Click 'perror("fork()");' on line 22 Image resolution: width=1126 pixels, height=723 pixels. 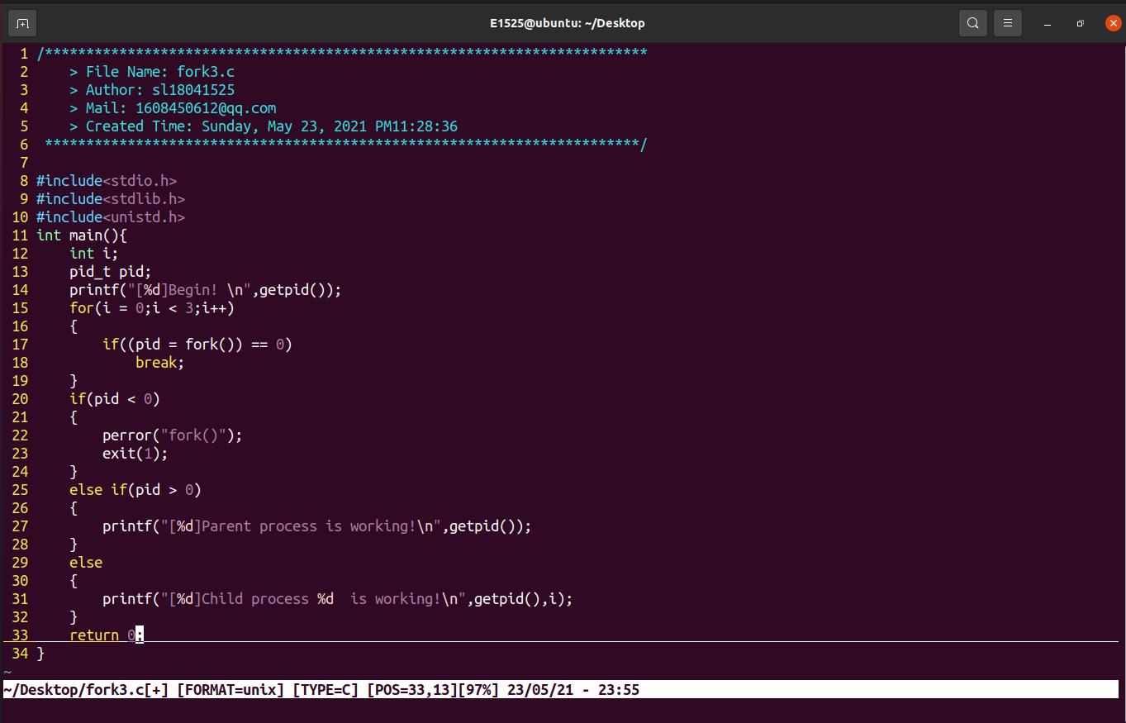click(x=173, y=435)
